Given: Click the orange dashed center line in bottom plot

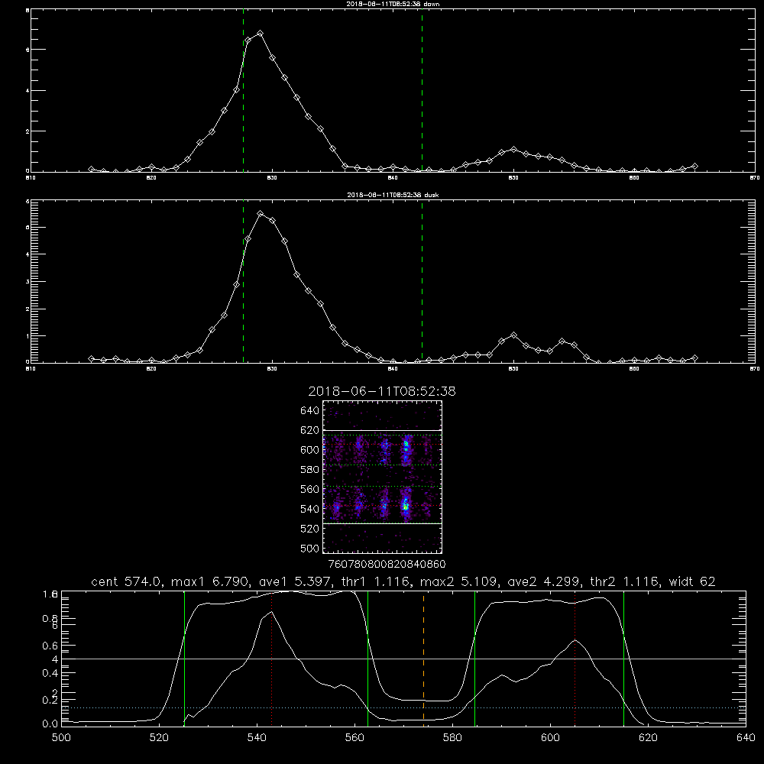Looking at the screenshot, I should [423, 659].
